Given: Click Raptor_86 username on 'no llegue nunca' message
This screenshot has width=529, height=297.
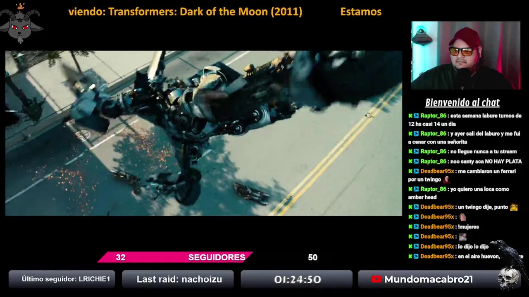Looking at the screenshot, I should pyautogui.click(x=433, y=151).
